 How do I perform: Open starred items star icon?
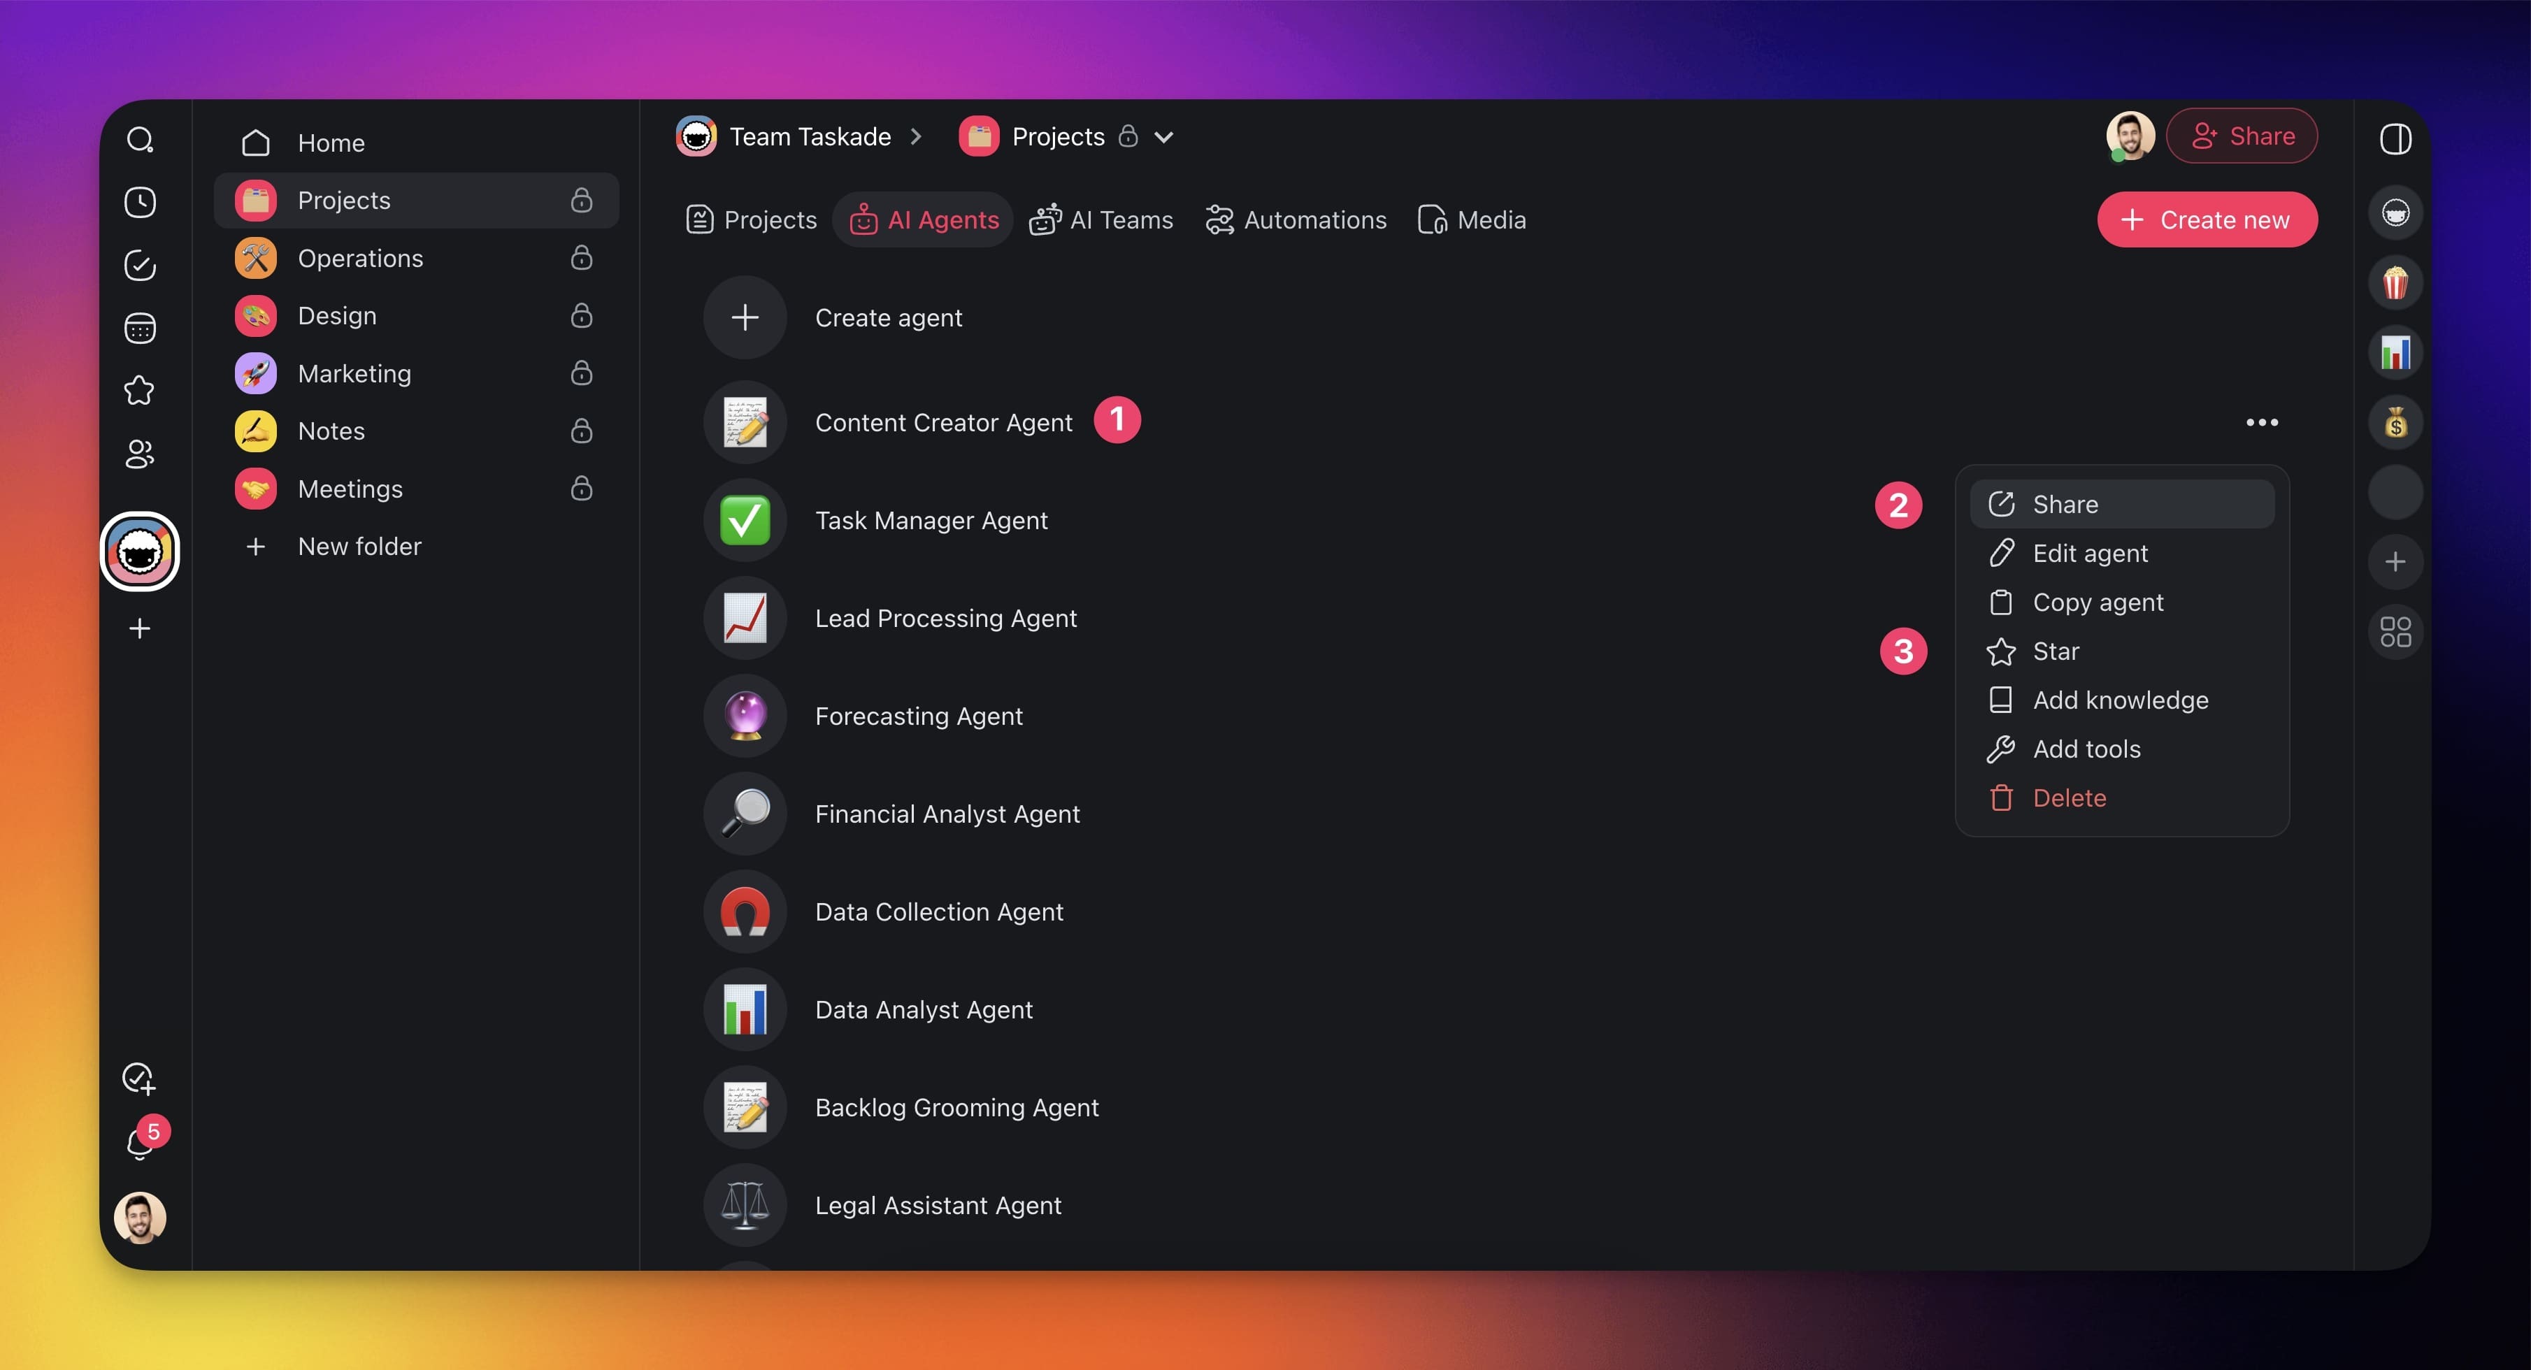pyautogui.click(x=140, y=391)
